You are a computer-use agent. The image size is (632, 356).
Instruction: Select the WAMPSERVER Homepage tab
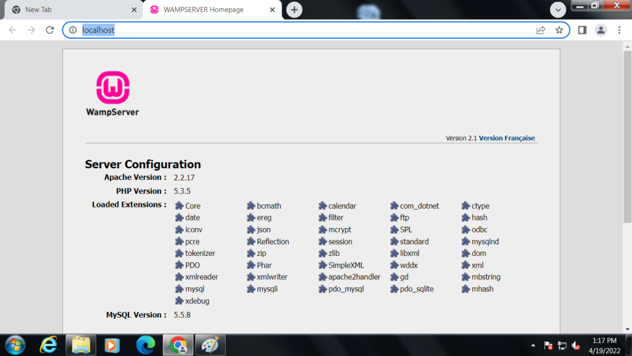click(204, 10)
